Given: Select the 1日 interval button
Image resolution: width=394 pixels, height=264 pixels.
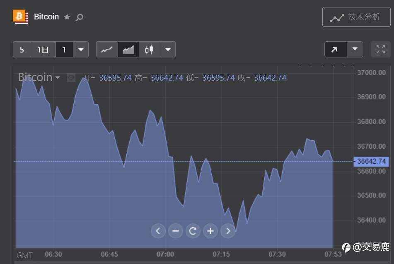Looking at the screenshot, I should click(x=43, y=50).
